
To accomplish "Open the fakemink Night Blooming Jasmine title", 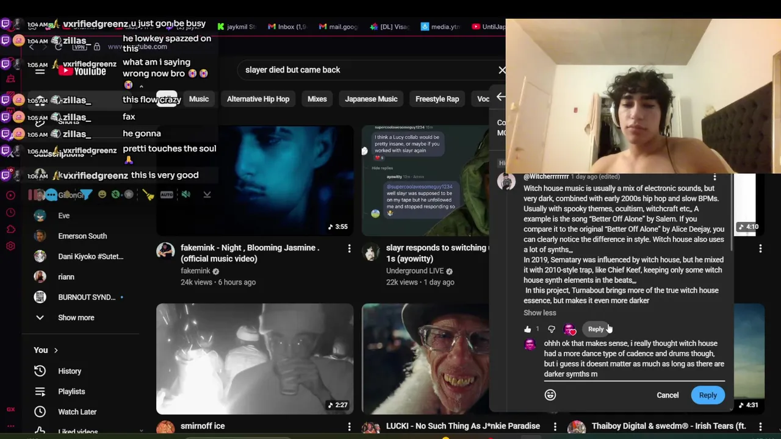I will pos(250,253).
